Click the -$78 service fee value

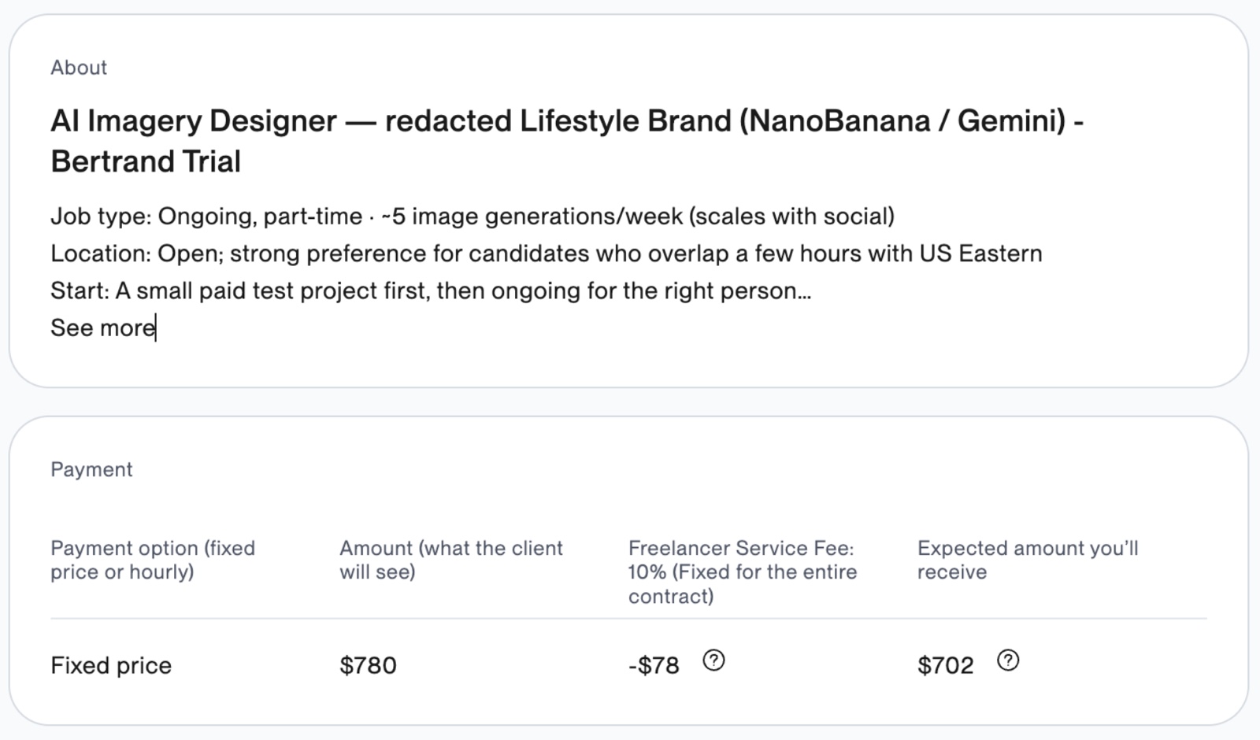[x=654, y=665]
